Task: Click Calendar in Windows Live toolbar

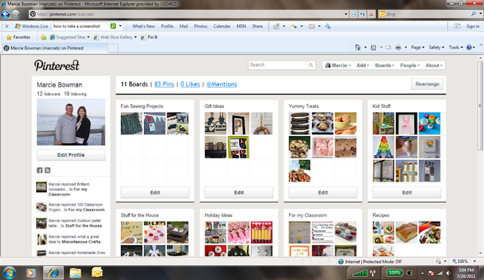Action: 222,26
